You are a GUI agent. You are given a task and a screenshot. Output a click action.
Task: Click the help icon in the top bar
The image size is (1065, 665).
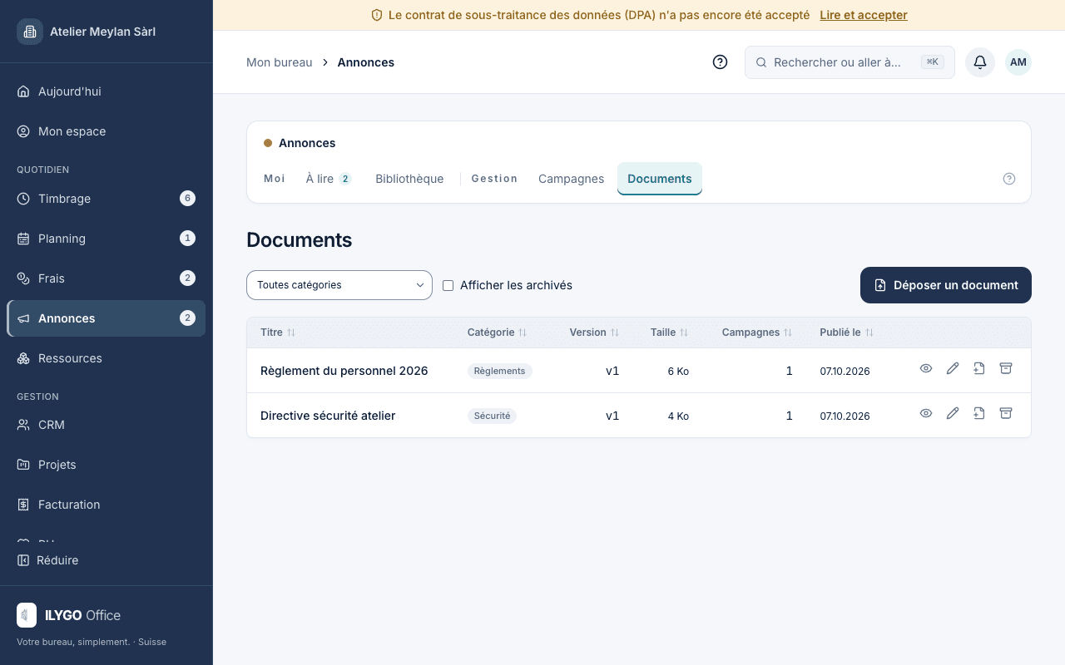tap(721, 62)
